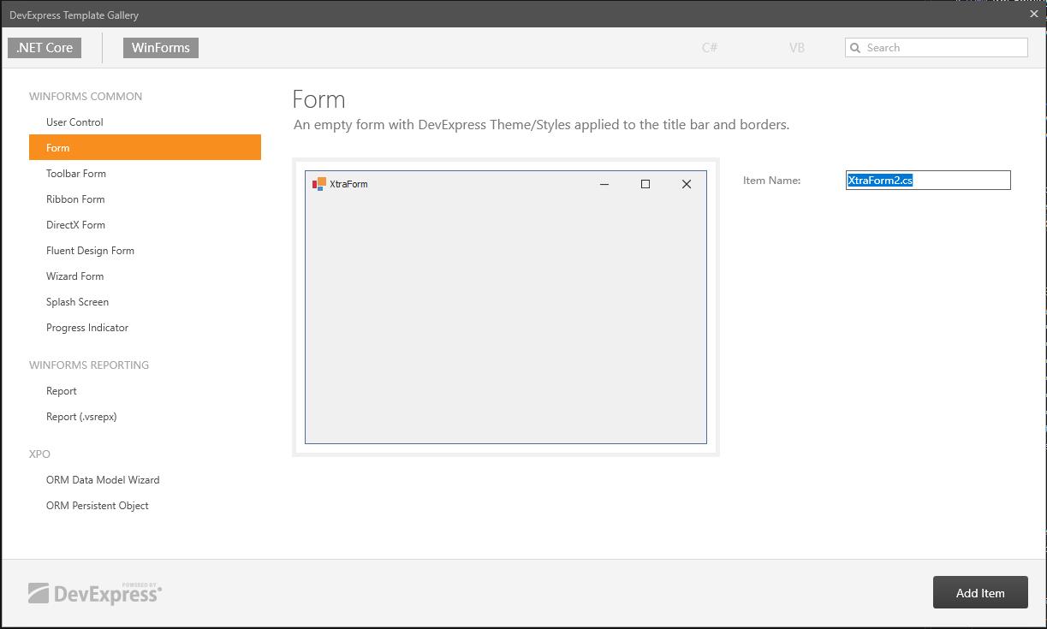Select the ORM Data Model Wizard
Image resolution: width=1047 pixels, height=629 pixels.
click(103, 479)
